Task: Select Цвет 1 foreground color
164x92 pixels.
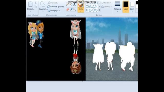Action: (x=126, y=7)
